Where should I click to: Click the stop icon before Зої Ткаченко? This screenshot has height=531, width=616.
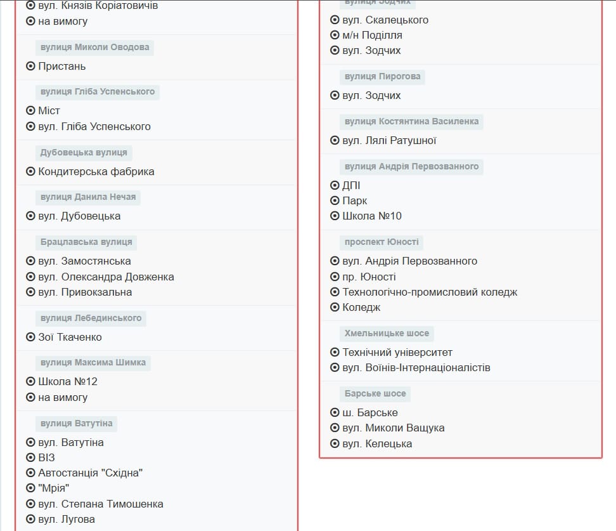click(x=30, y=337)
